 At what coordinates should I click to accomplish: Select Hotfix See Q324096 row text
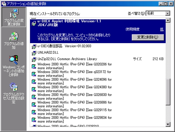click(x=75, y=81)
